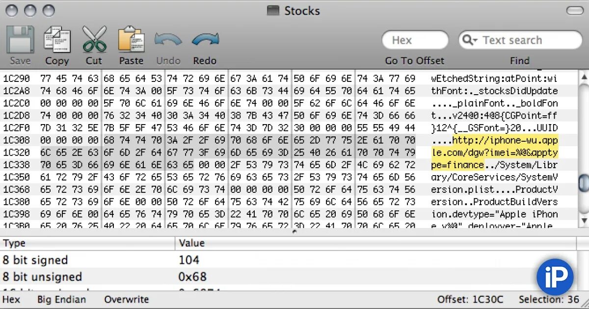Click the hex bytes 77 45 74 63

point(69,78)
